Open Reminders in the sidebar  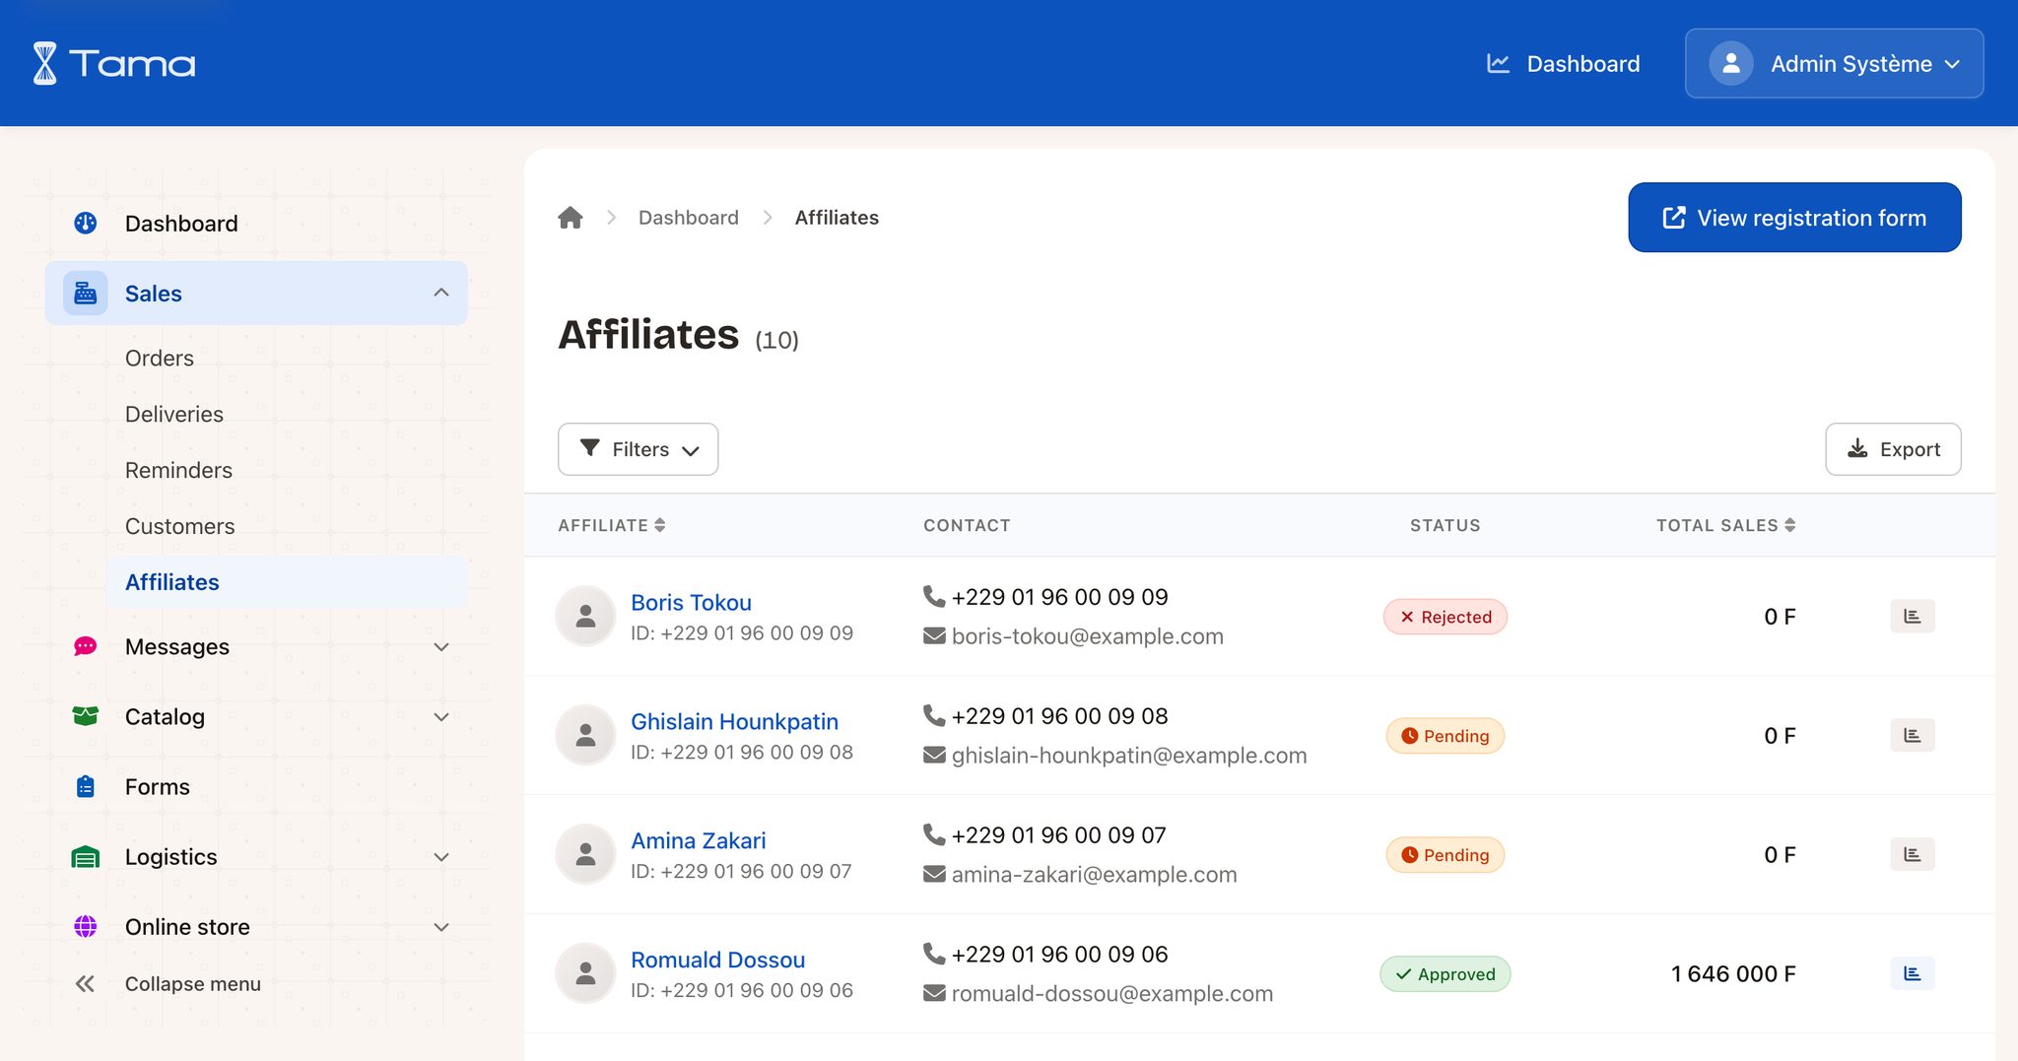point(178,471)
